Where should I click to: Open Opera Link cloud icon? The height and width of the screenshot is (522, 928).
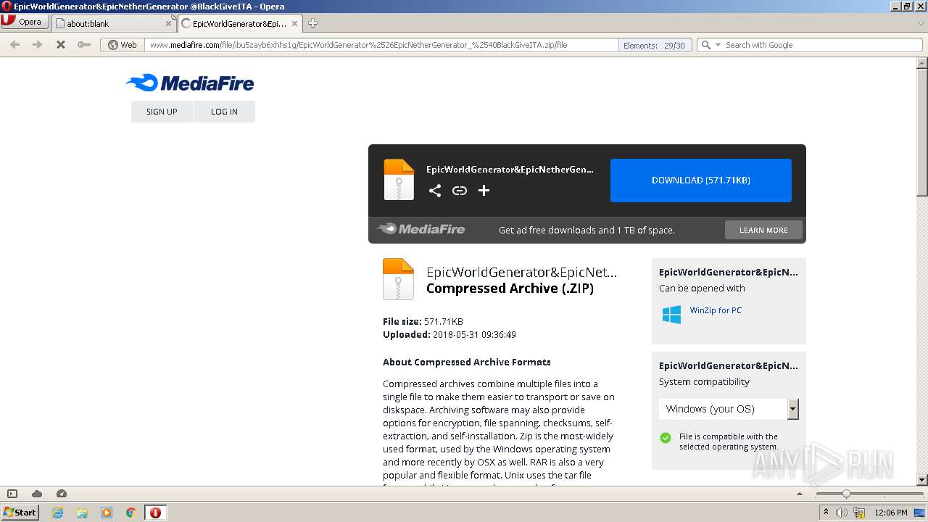pos(37,494)
